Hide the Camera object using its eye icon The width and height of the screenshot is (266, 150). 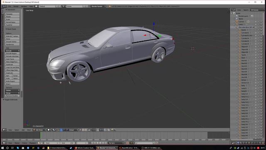pos(256,22)
